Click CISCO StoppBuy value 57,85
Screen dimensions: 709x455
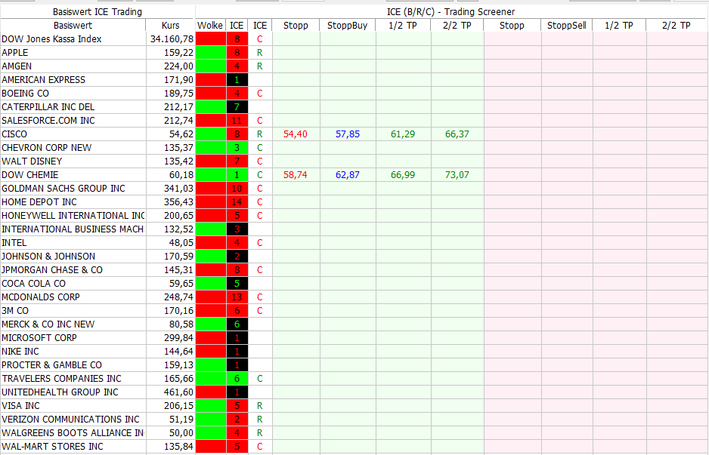347,134
